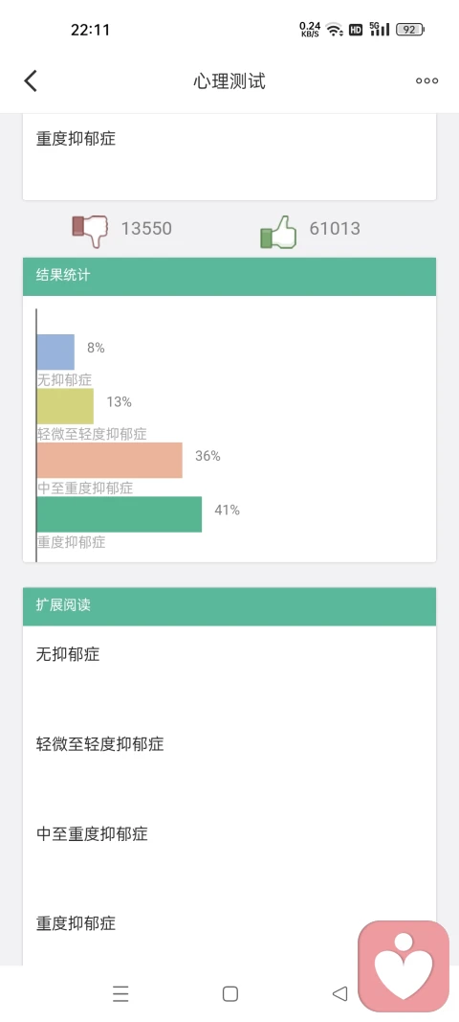Click the yellow 13% bar
This screenshot has height=1022, width=459.
coord(65,406)
